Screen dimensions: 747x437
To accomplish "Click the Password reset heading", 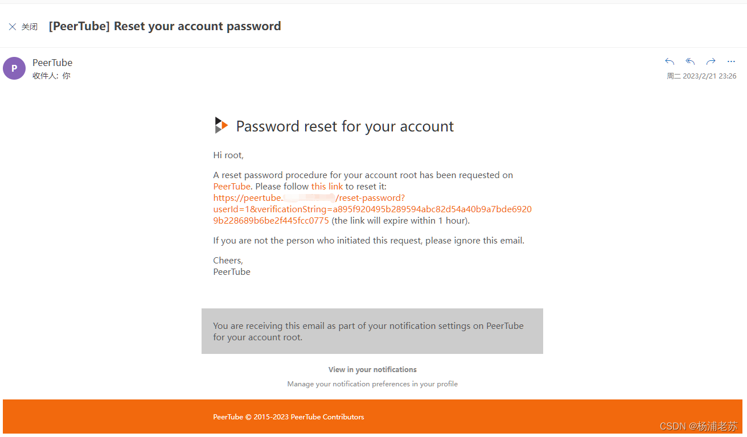I will coord(345,126).
